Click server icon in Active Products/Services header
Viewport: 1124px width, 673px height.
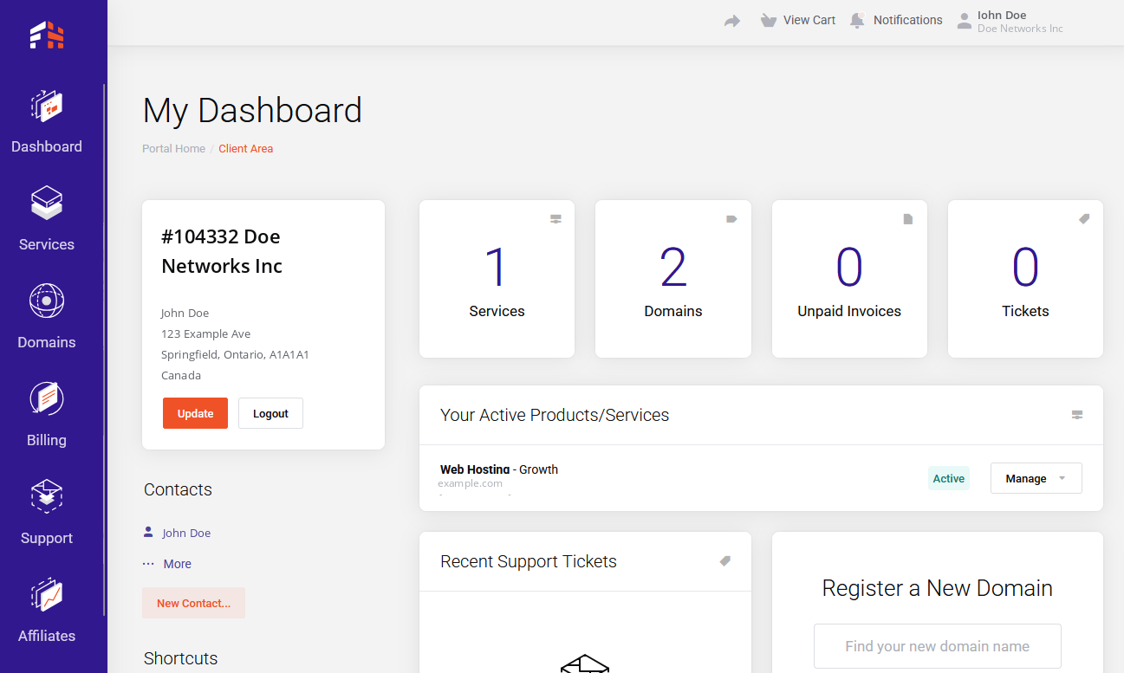point(1077,415)
